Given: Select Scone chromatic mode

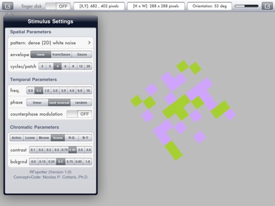Looking at the screenshot, I should (58, 138).
